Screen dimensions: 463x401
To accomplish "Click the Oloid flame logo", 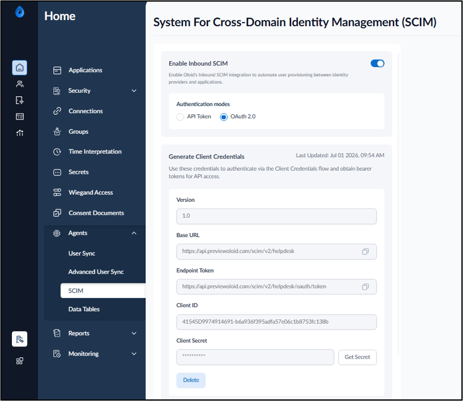I will 20,12.
